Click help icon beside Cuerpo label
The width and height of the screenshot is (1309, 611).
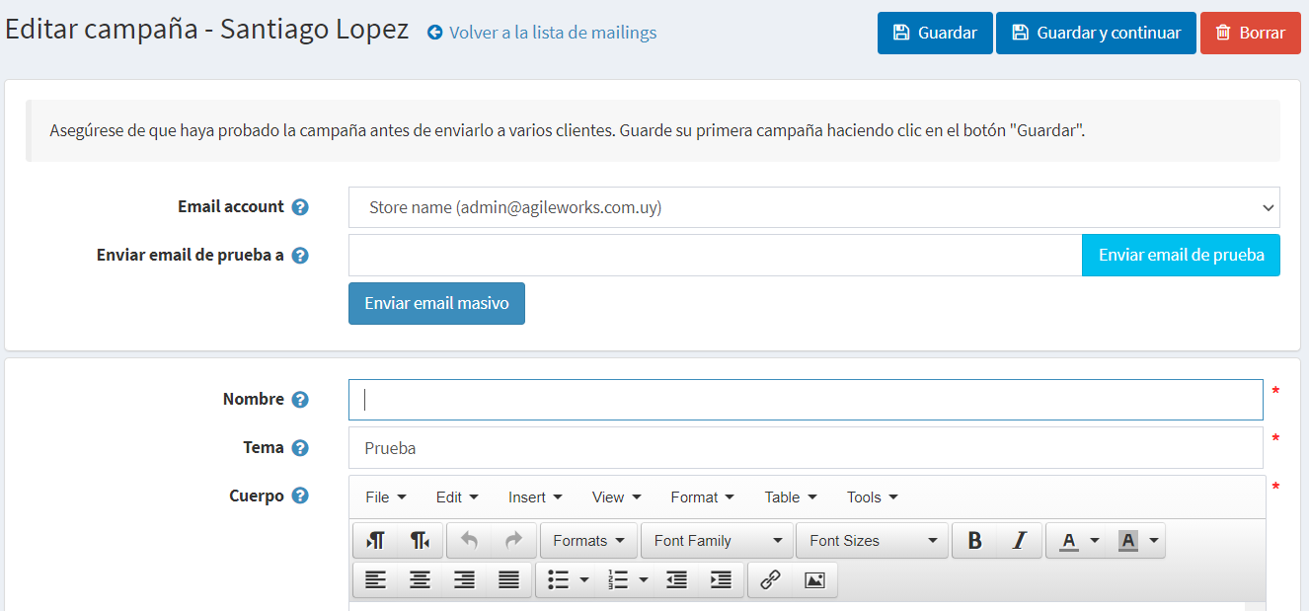pos(300,496)
